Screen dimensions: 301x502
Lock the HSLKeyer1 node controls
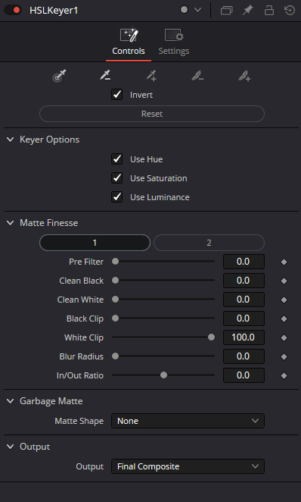tap(269, 11)
